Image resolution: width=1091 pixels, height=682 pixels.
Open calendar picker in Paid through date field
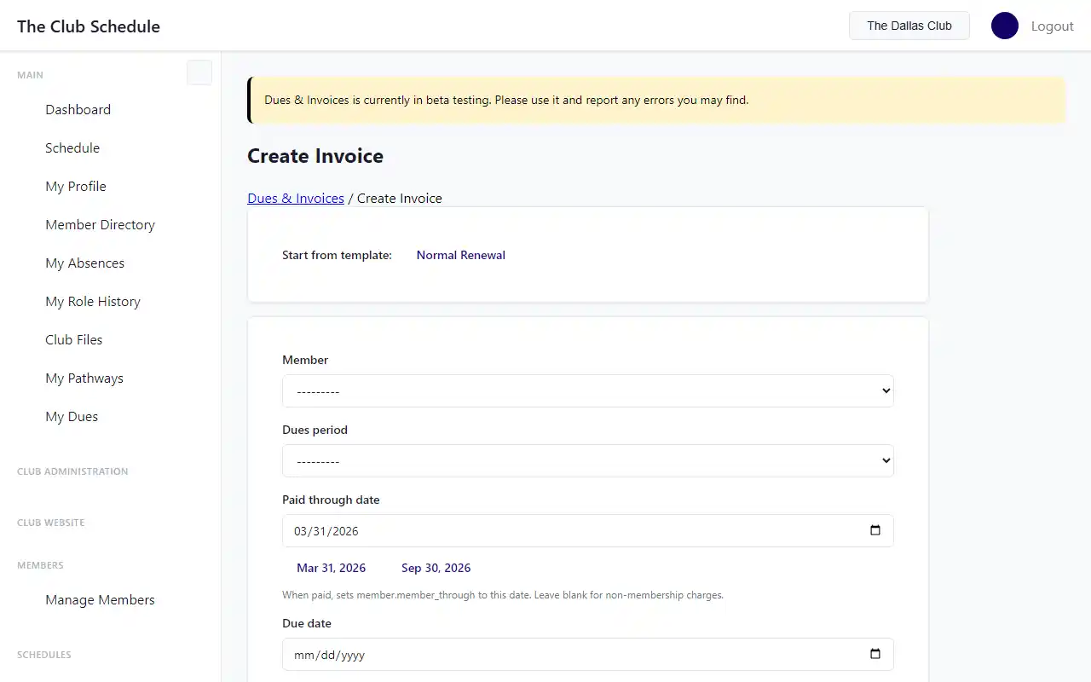pyautogui.click(x=875, y=530)
